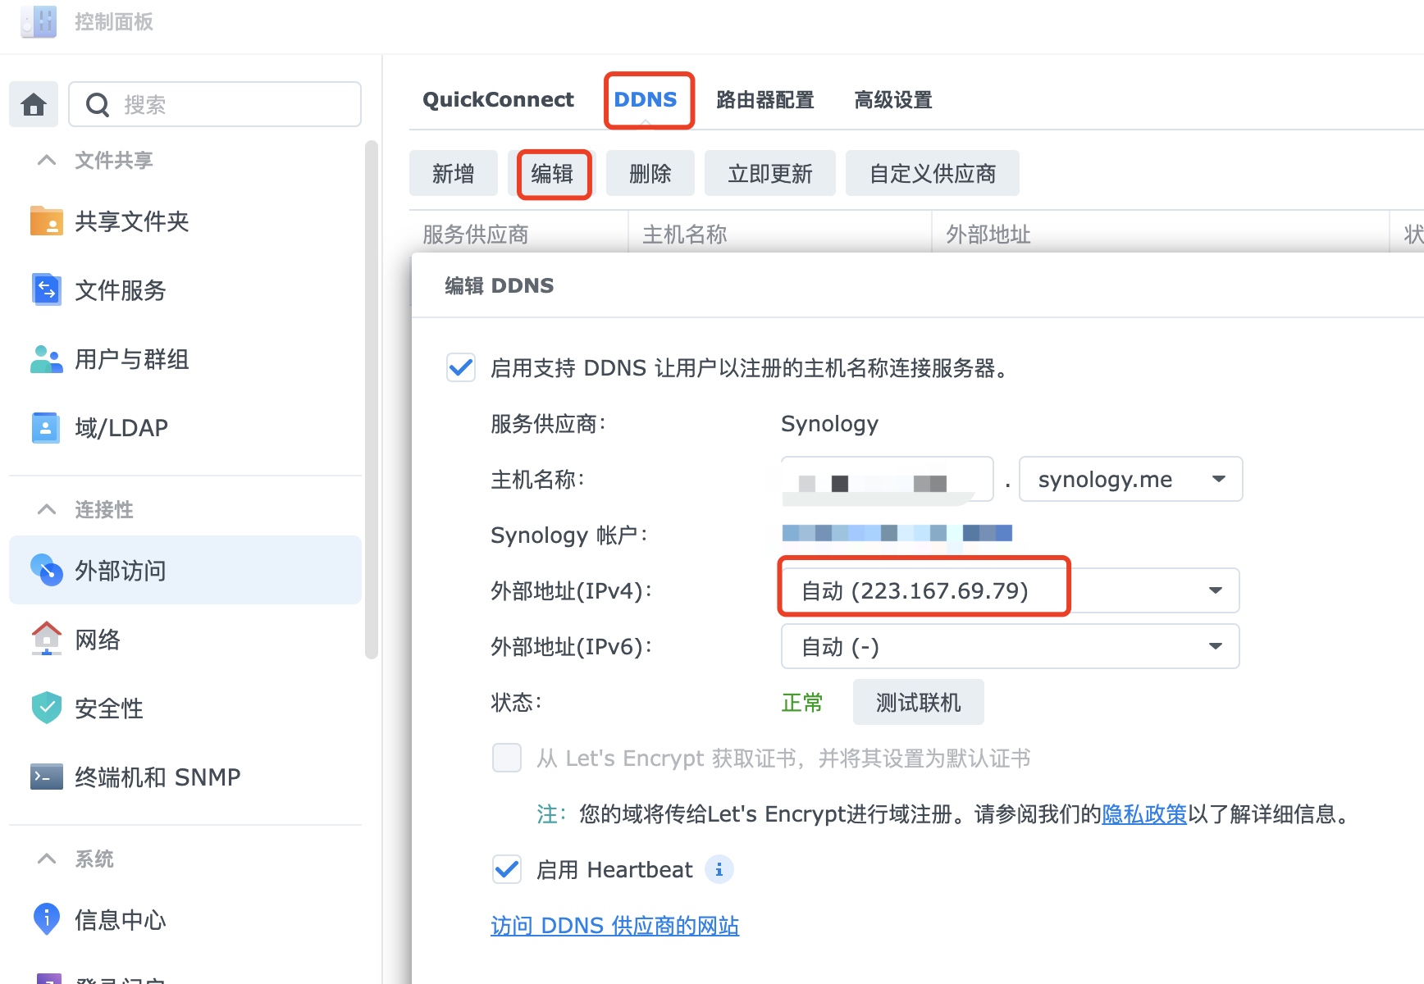Click the User & Group (用户与群组) icon
The width and height of the screenshot is (1424, 984).
click(46, 358)
